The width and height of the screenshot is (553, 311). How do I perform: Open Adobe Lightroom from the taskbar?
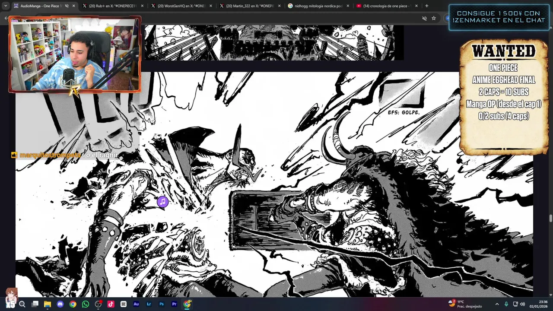tap(149, 304)
